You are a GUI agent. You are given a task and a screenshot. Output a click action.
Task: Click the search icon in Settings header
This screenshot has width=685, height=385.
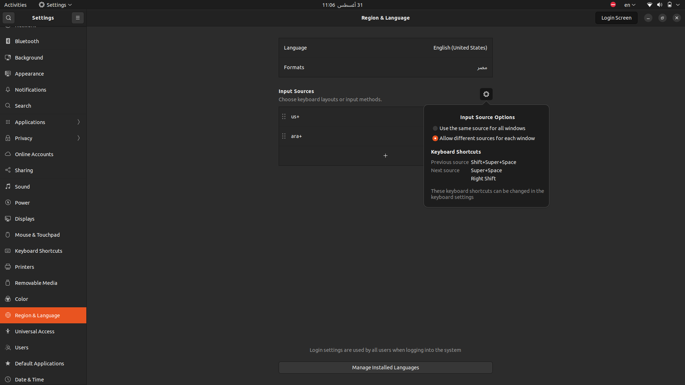click(9, 18)
